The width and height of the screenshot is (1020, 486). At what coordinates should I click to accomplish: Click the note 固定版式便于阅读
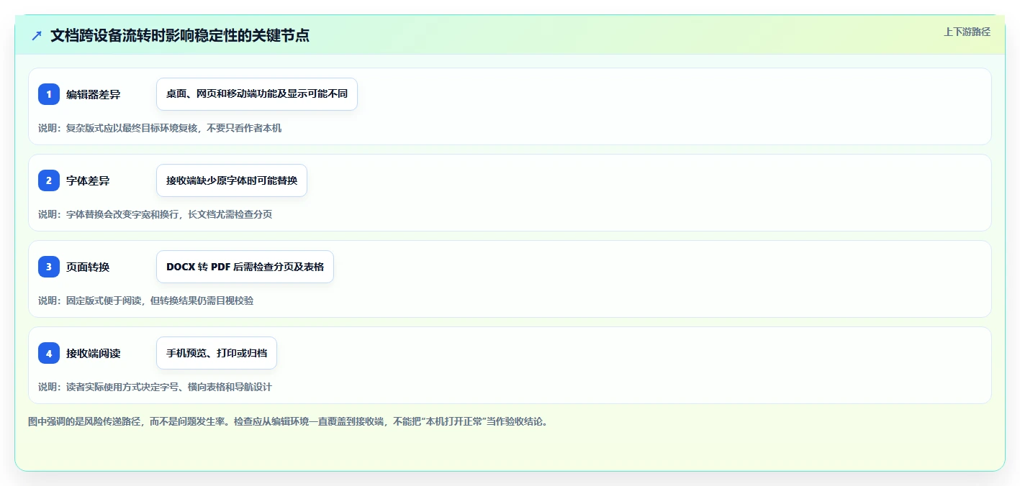coord(145,301)
